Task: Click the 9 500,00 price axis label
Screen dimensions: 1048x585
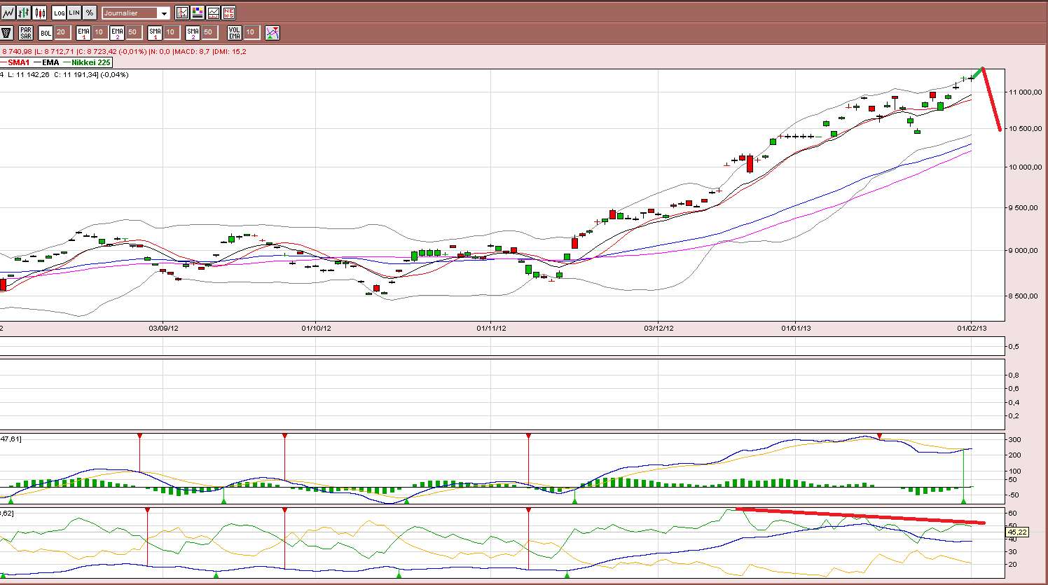Action: point(1025,208)
